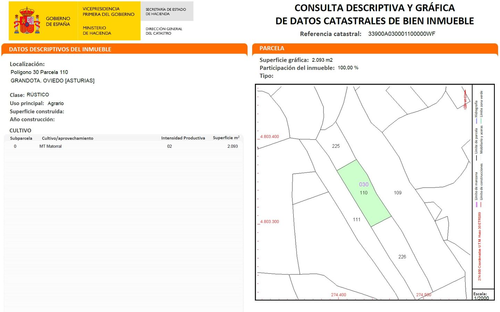Image resolution: width=500 pixels, height=312 pixels.
Task: Click the Agrario main use value
Action: (x=56, y=103)
